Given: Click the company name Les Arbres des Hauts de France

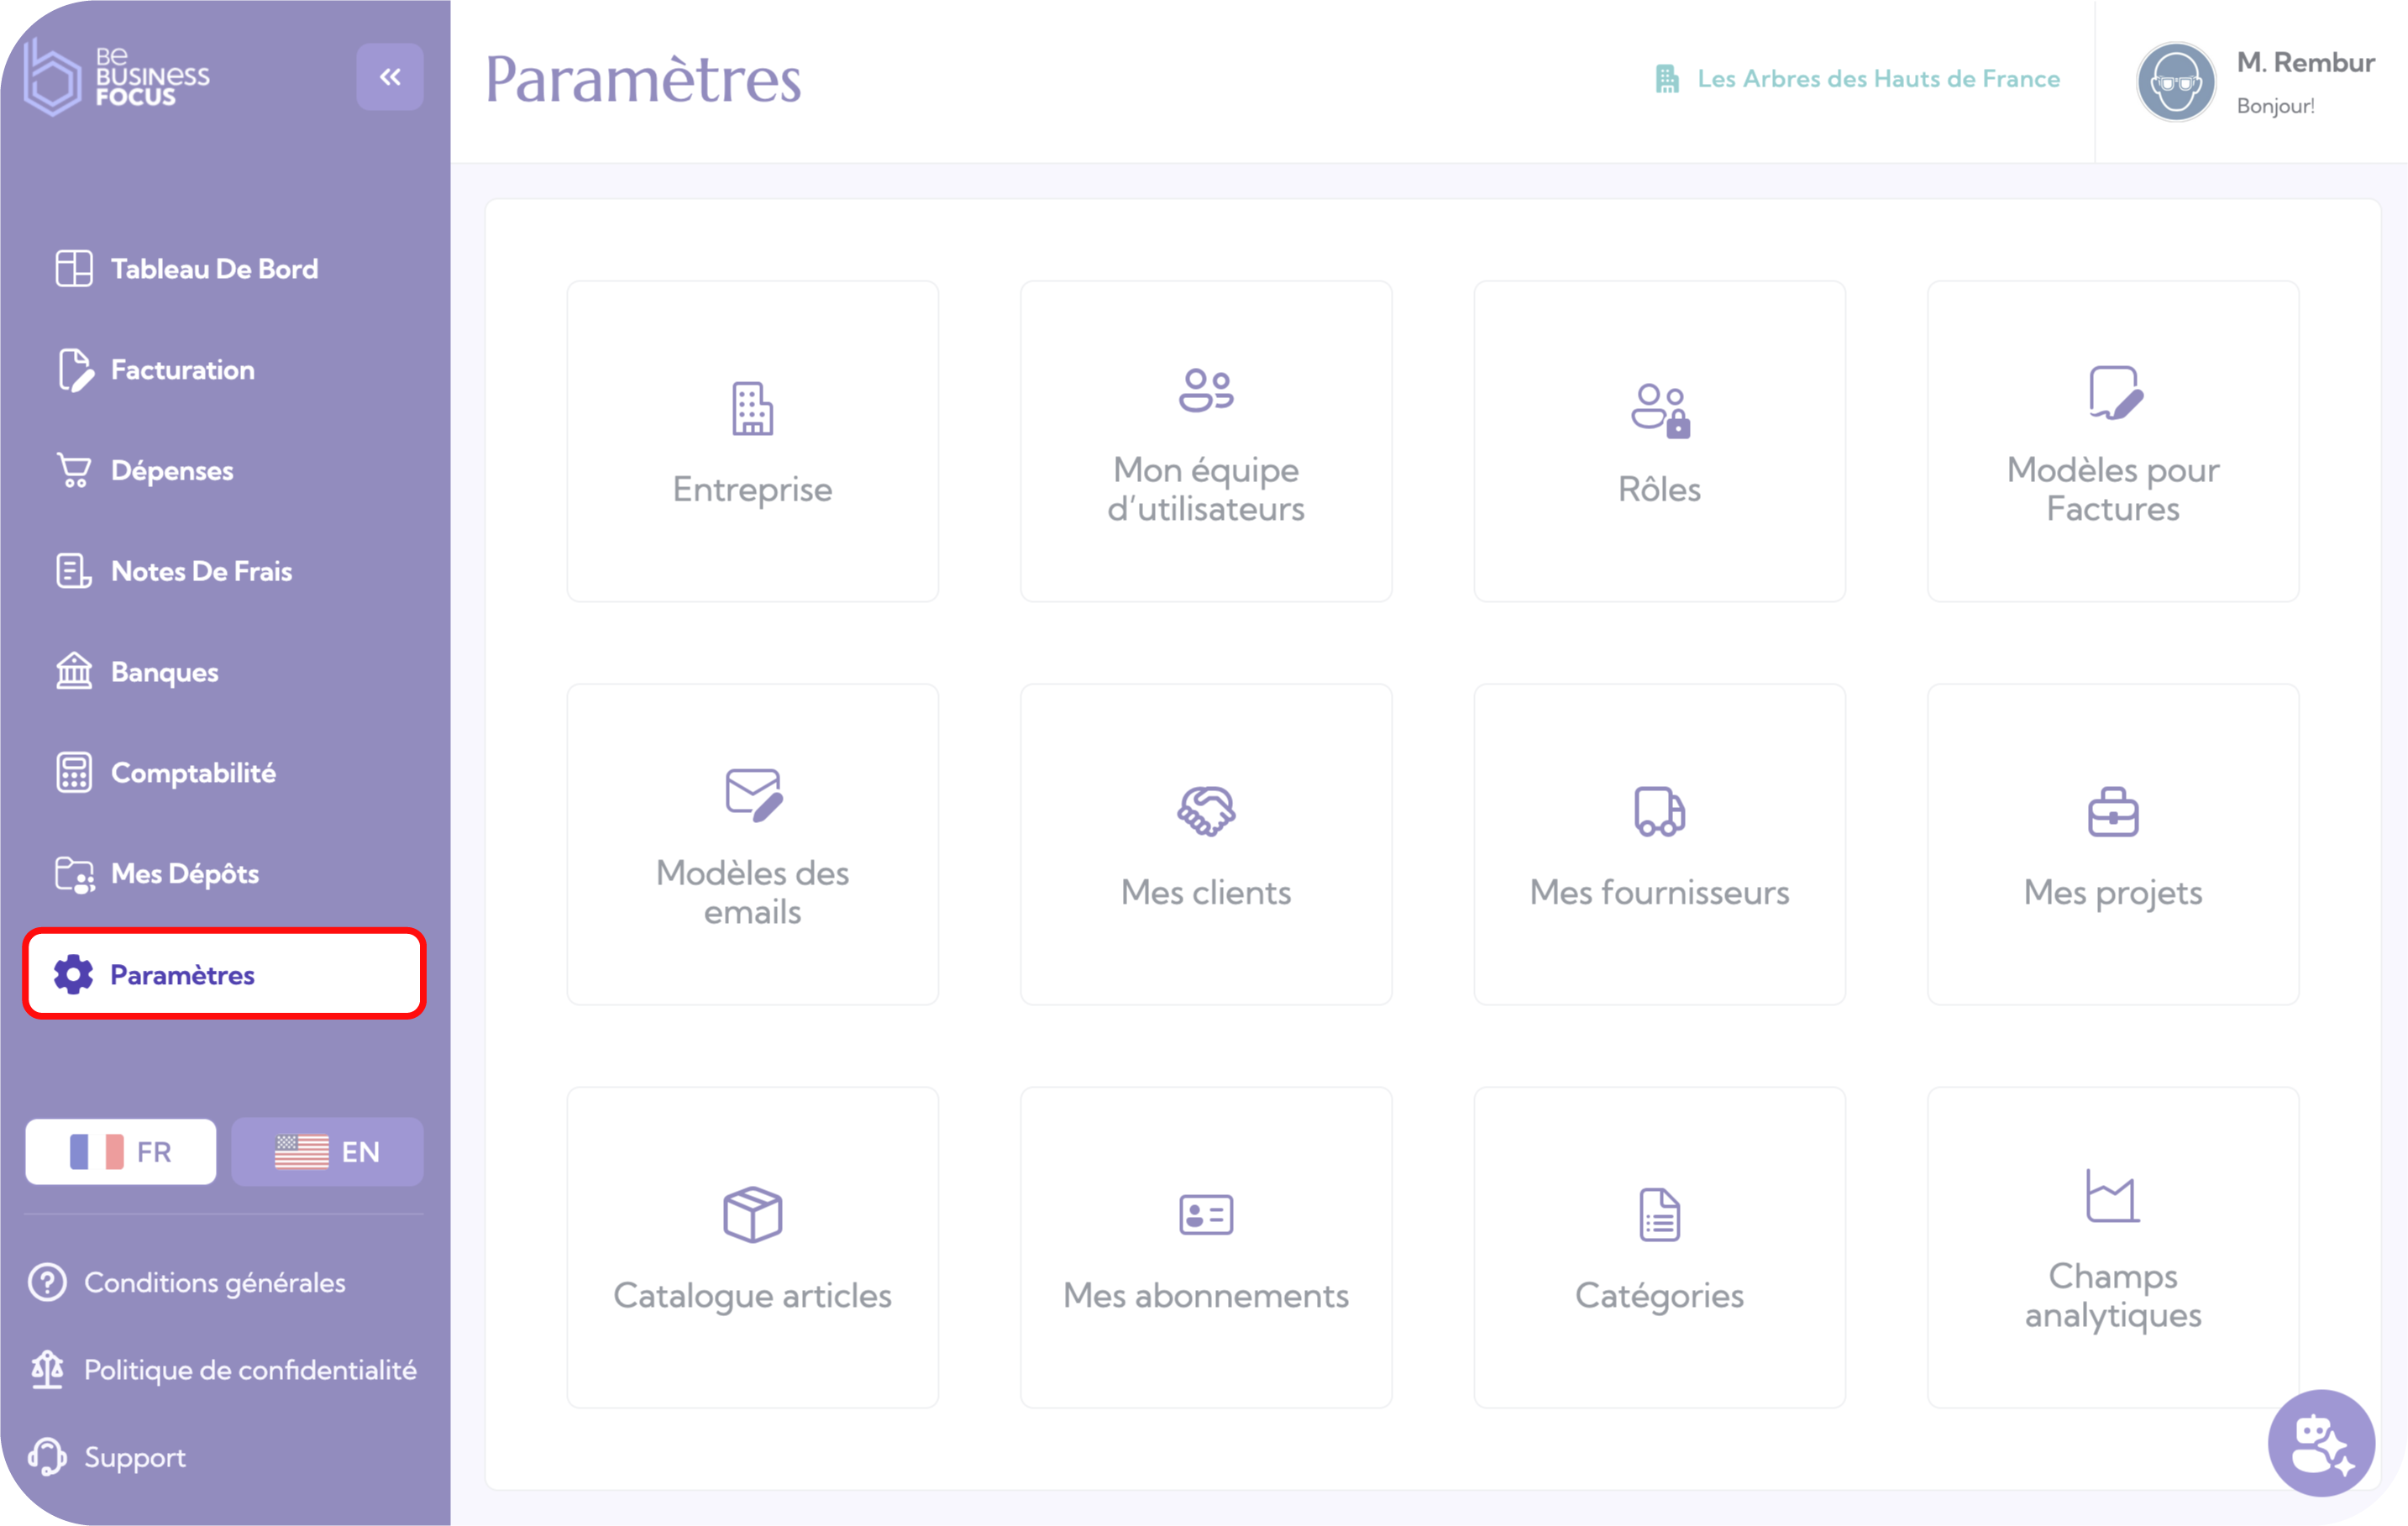Looking at the screenshot, I should pos(1878,78).
